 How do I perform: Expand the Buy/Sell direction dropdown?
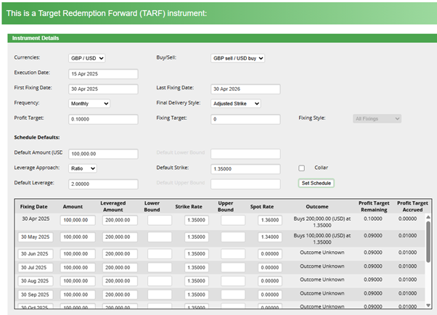pos(237,58)
